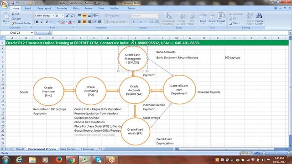
Task: Open the Drawing Tools Format tab
Action: pyautogui.click(x=131, y=8)
